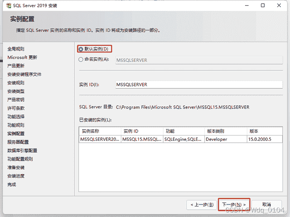
Task: Click the disabled named instance text field
Action: (198, 60)
